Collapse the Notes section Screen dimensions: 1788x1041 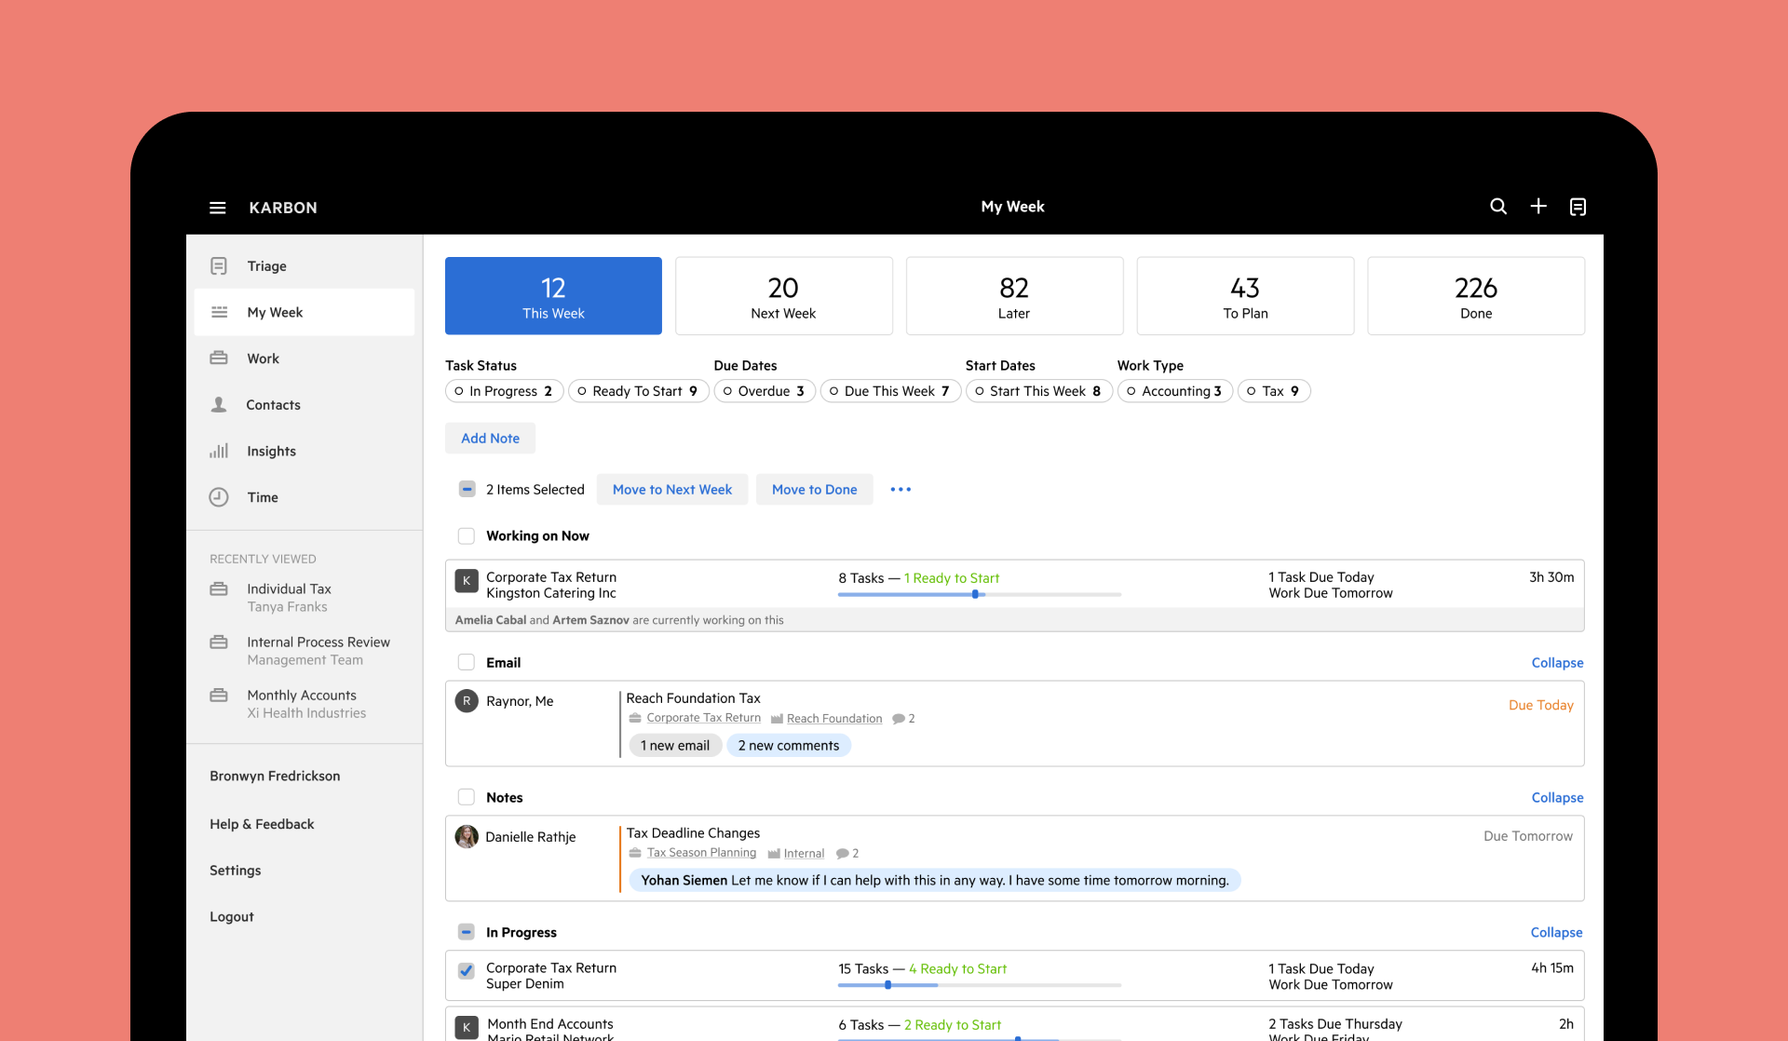click(x=1556, y=797)
